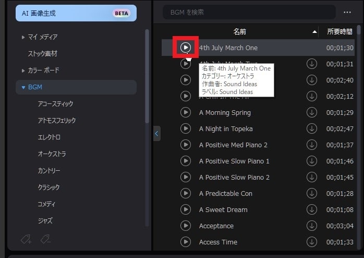Collapse the left panel with arrow handle
The image size is (364, 258).
pyautogui.click(x=157, y=133)
